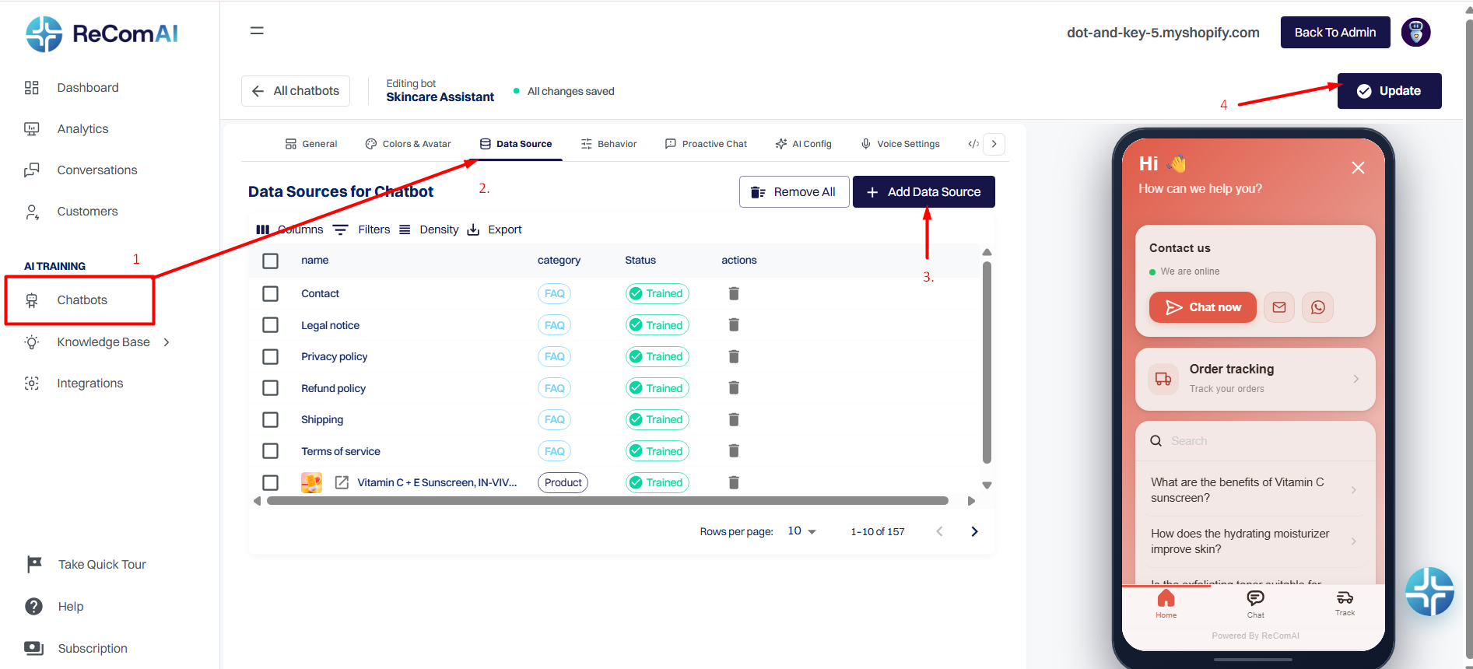Click the Update button
The width and height of the screenshot is (1473, 669).
(1389, 91)
